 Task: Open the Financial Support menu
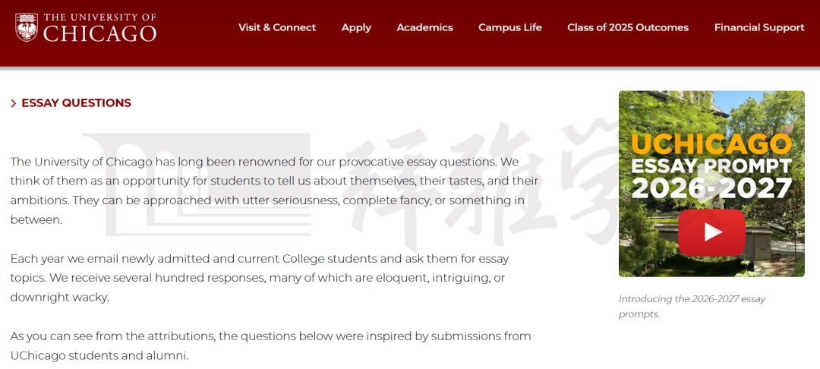[x=758, y=27]
